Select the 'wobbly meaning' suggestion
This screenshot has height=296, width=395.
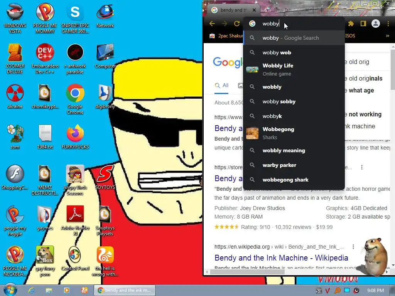click(x=294, y=151)
